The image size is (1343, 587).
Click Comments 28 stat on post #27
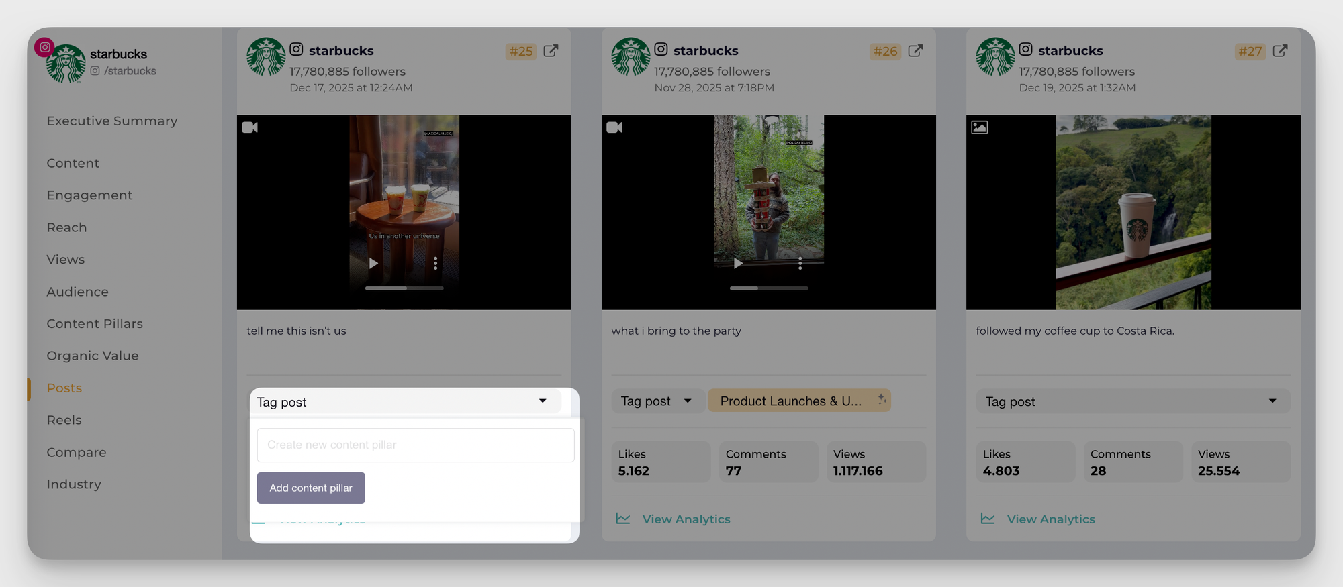(1133, 462)
